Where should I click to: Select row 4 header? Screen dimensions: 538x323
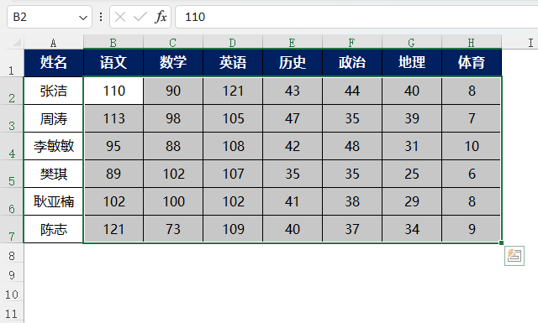pos(12,146)
